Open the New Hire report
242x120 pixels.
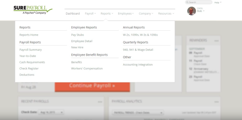tap(77, 47)
